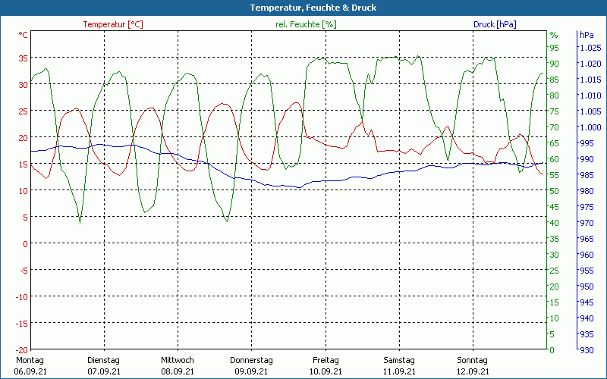Viewport: 607px width, 379px height.
Task: Click the 'Montag' day label
Action: [30, 361]
